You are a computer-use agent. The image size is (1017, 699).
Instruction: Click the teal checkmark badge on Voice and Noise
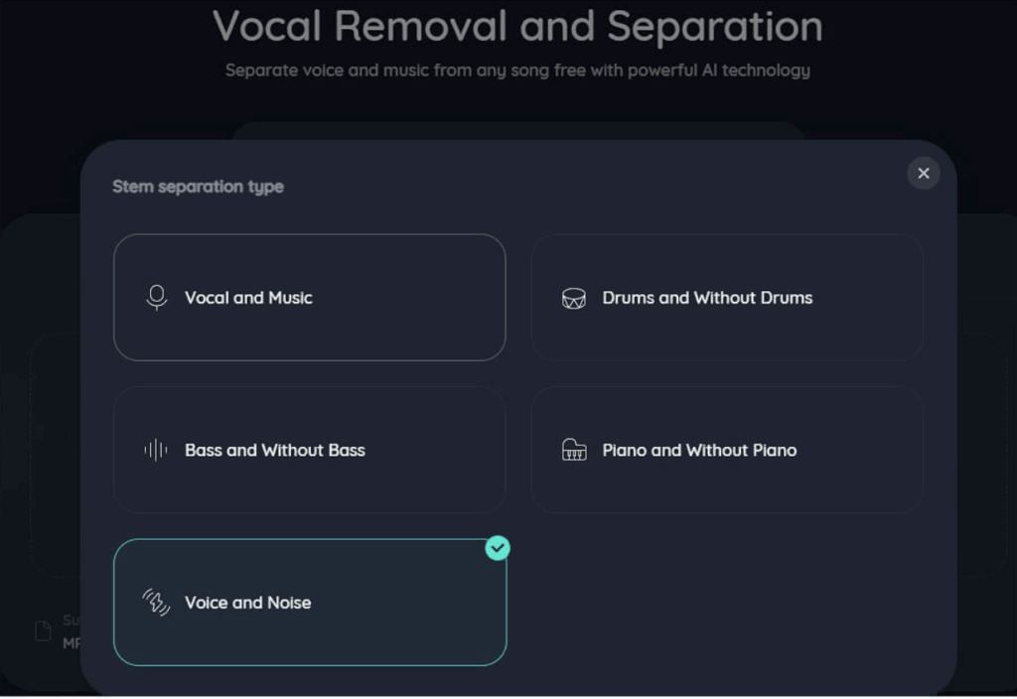[x=498, y=547]
